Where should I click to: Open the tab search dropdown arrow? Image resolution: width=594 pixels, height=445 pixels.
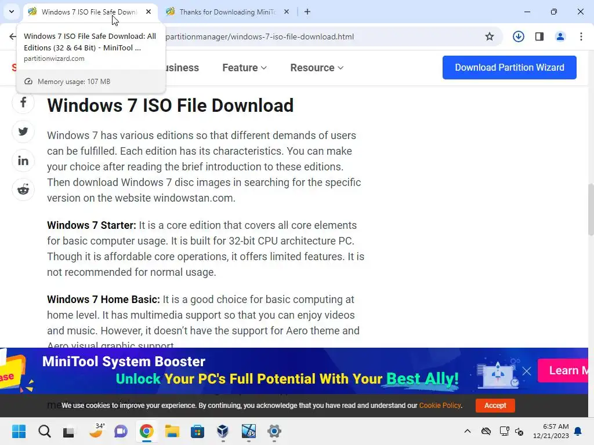pos(12,12)
